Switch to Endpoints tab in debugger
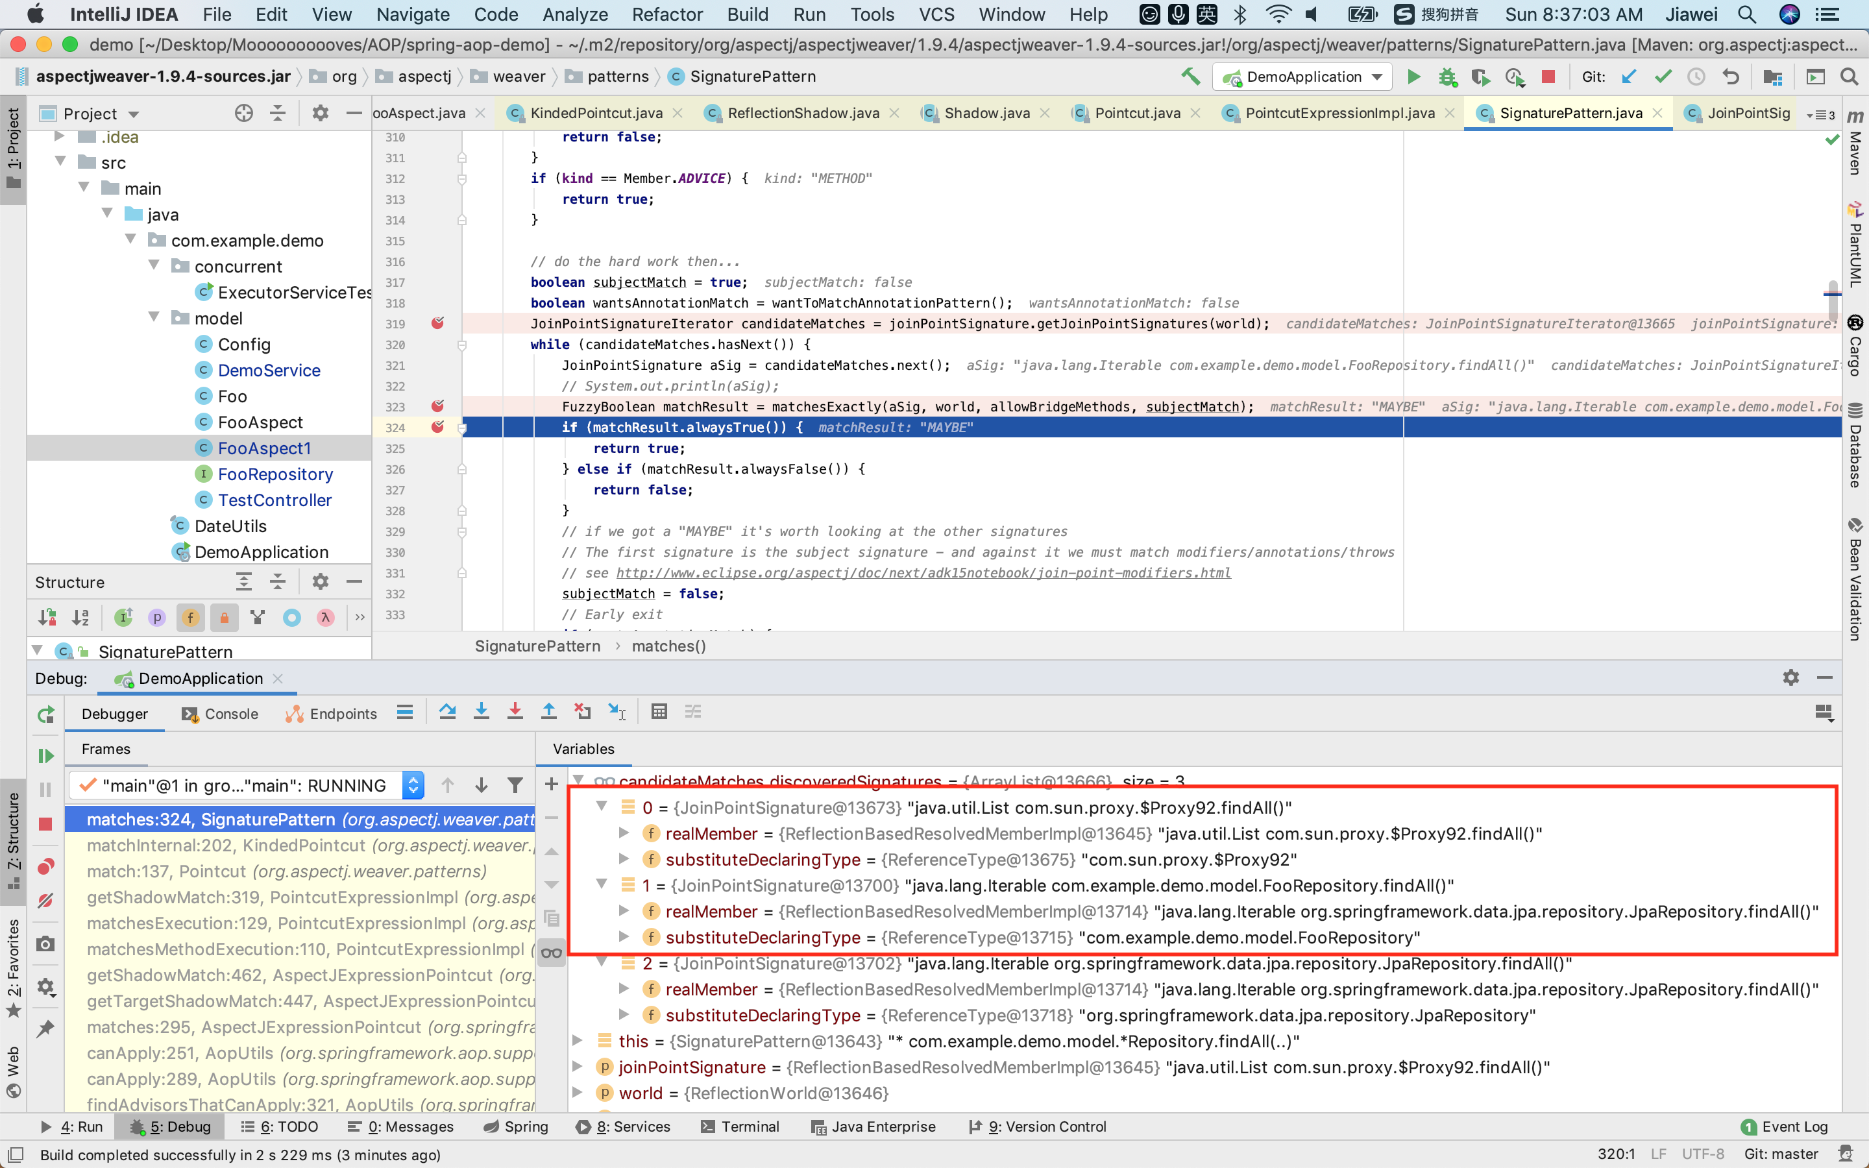Viewport: 1869px width, 1168px height. pos(330,714)
